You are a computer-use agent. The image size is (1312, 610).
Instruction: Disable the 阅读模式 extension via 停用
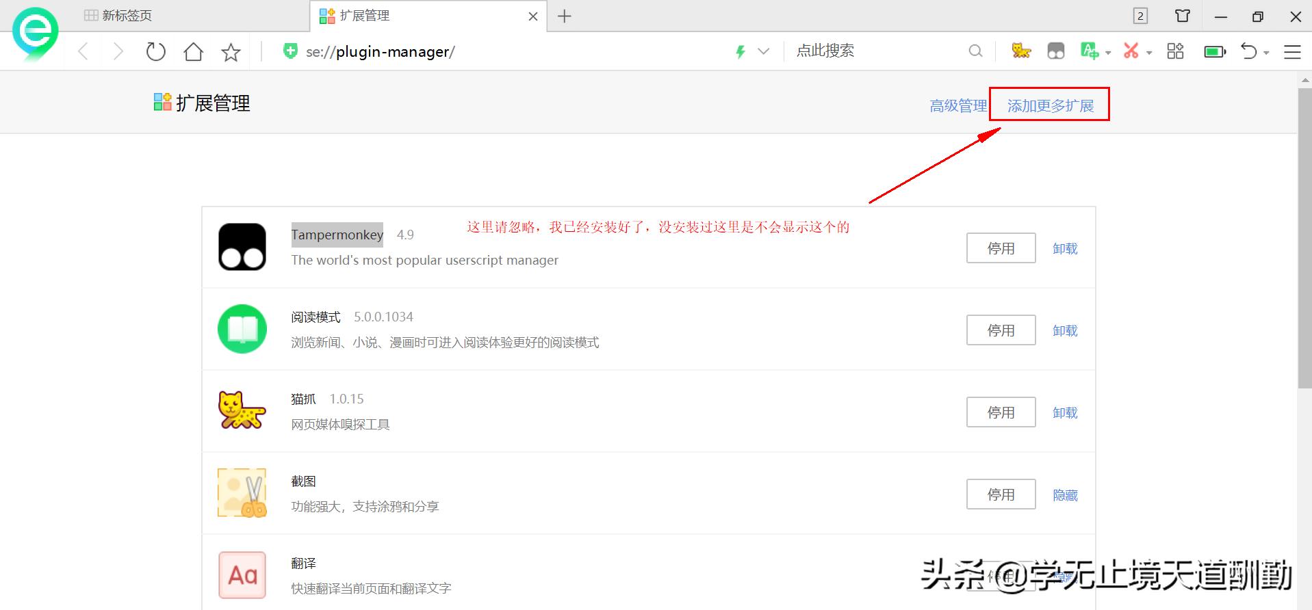1000,330
